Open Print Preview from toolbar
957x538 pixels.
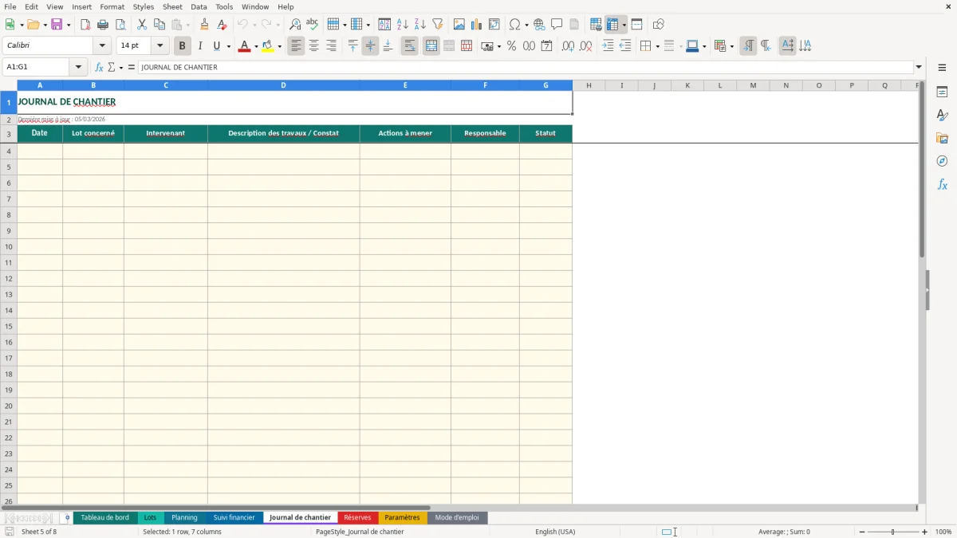coord(120,25)
